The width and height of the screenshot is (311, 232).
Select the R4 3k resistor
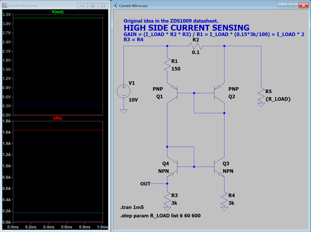coord(224,199)
